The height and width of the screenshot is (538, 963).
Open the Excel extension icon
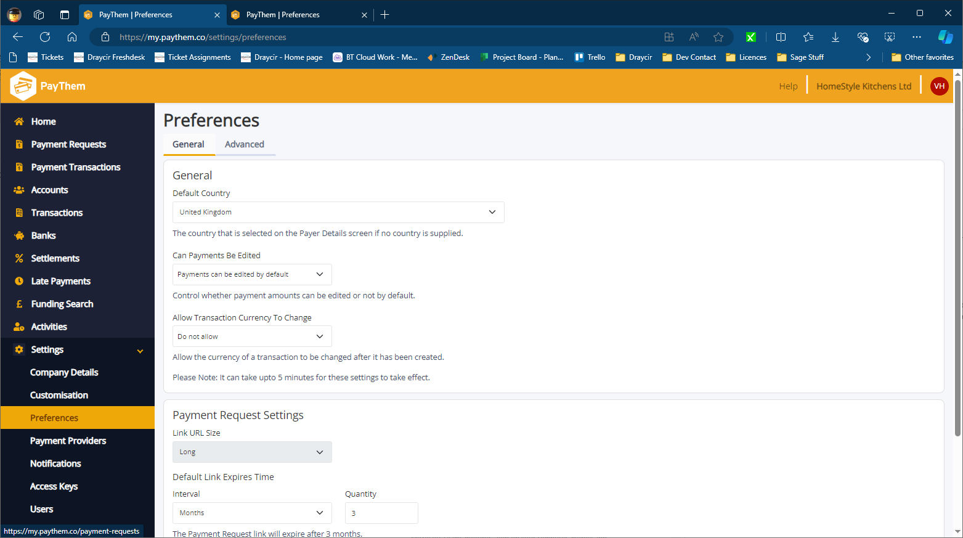pyautogui.click(x=751, y=37)
